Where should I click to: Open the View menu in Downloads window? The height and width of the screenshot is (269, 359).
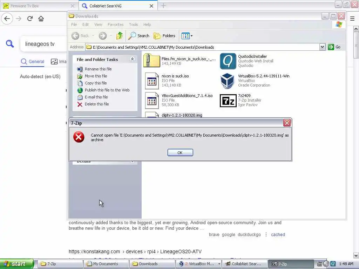tap(98, 25)
